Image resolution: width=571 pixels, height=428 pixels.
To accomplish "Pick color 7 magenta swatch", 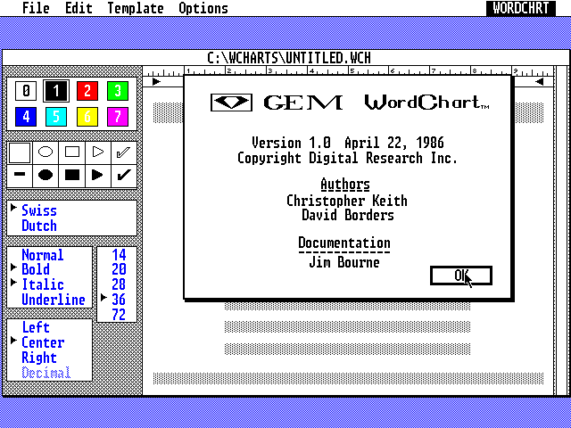I will [x=118, y=117].
